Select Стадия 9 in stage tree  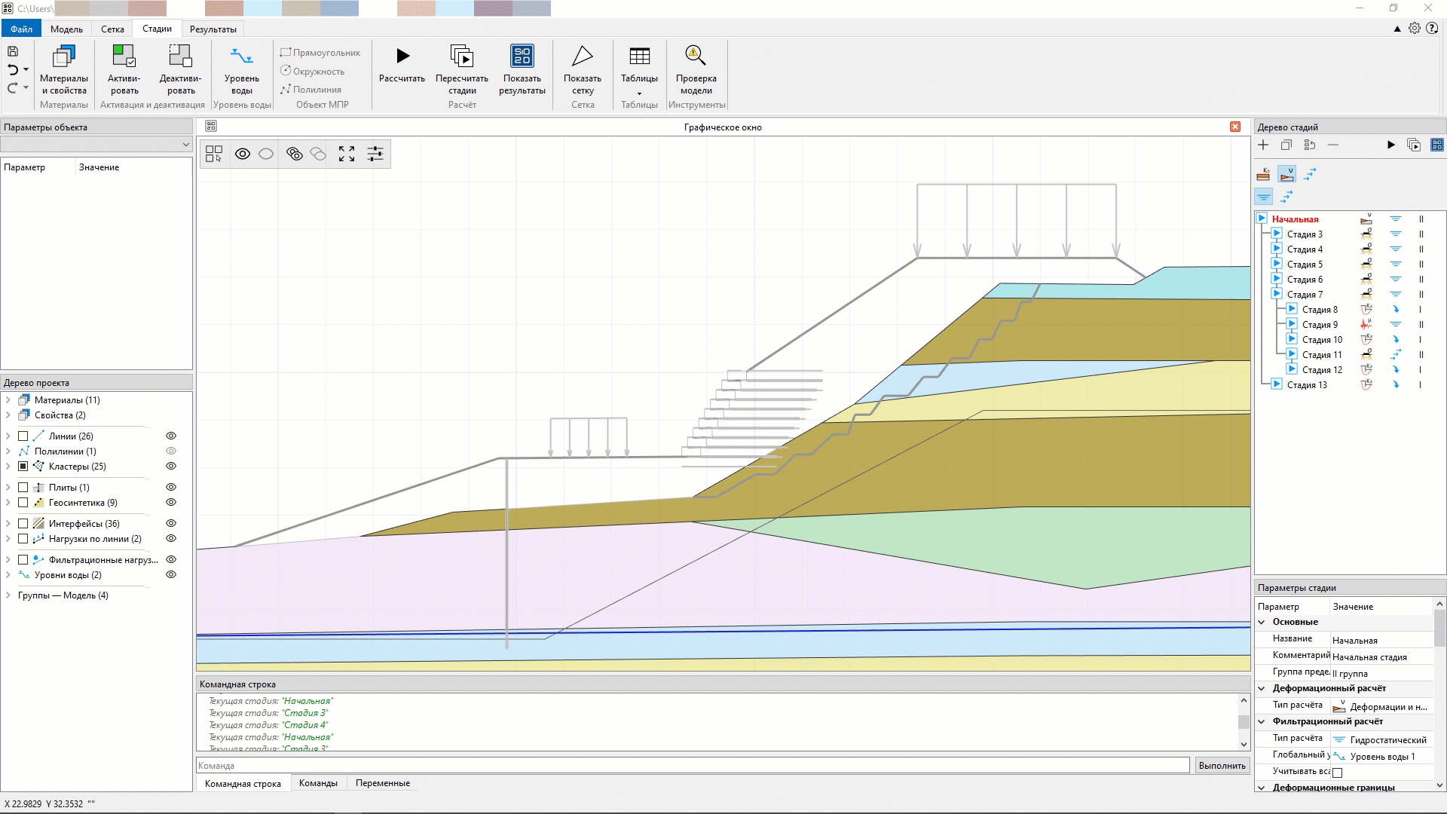coord(1320,325)
